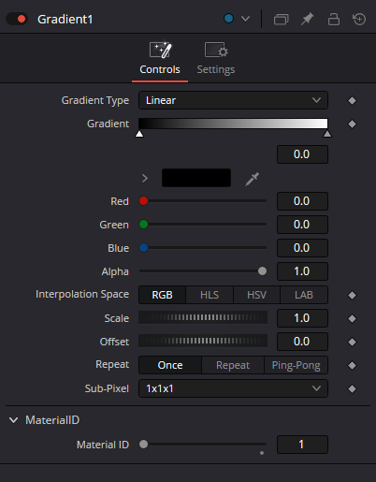Click the Scale thumbwheel control
The height and width of the screenshot is (482, 376).
click(x=203, y=317)
